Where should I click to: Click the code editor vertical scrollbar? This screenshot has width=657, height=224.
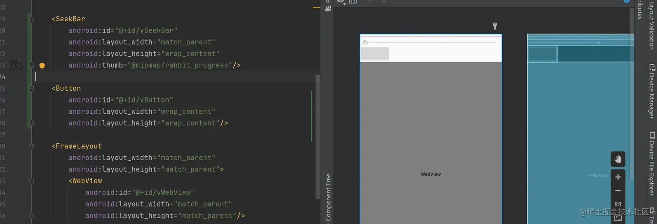[x=318, y=137]
